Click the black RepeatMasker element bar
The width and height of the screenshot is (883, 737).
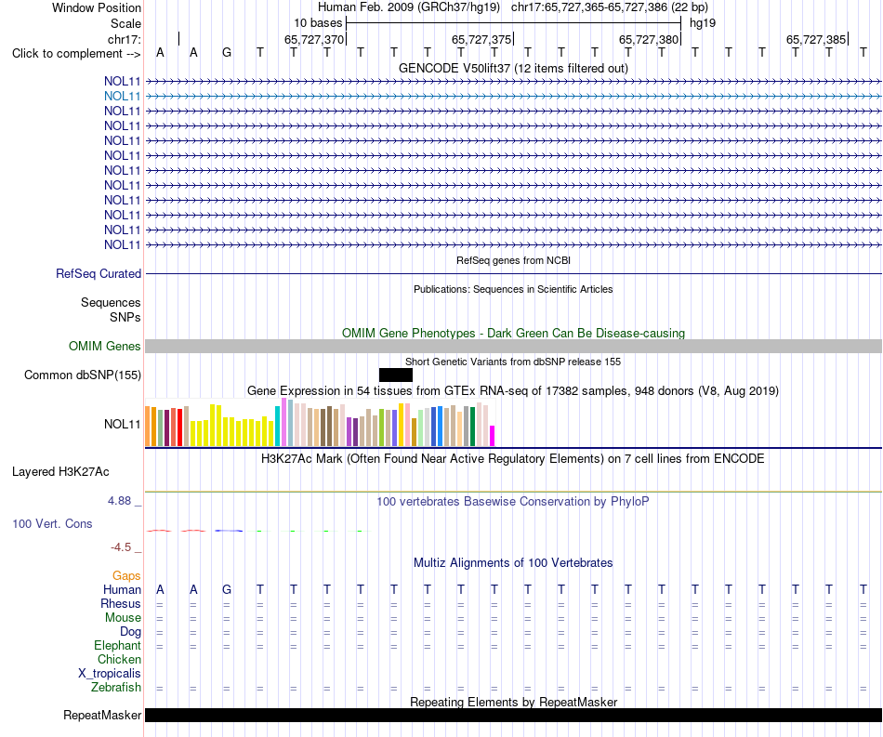(513, 715)
